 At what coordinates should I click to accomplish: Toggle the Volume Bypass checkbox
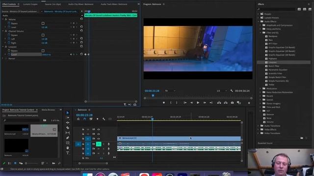[43, 23]
